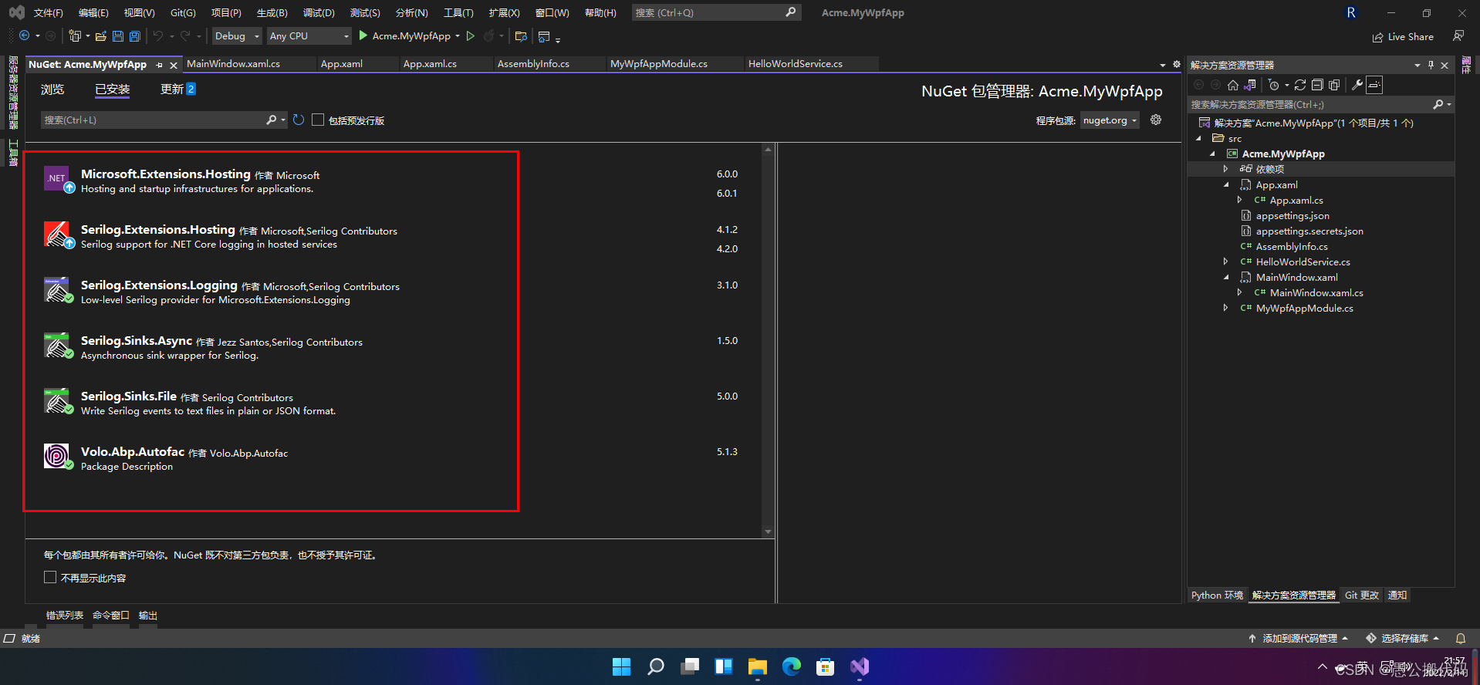Open taskbar search magnifier

click(656, 666)
